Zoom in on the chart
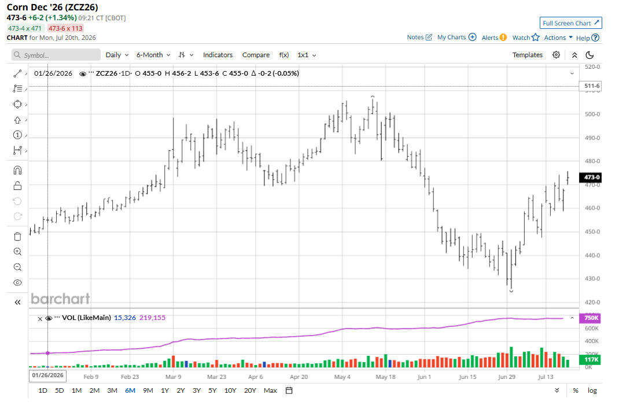Image resolution: width=630 pixels, height=413 pixels. [x=17, y=252]
